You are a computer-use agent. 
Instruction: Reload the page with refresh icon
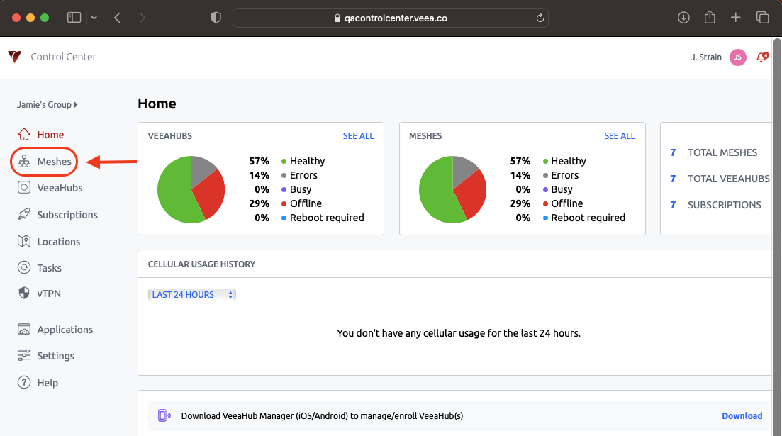coord(540,18)
